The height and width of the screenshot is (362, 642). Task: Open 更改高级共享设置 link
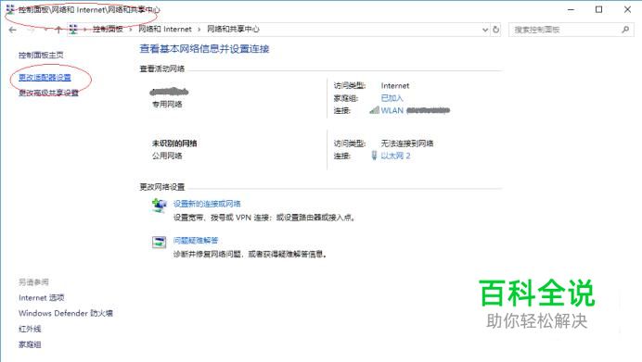(x=48, y=93)
